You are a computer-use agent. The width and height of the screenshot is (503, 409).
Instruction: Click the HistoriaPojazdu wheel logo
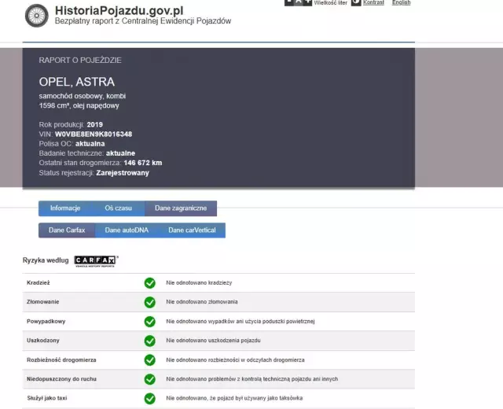[x=36, y=15]
